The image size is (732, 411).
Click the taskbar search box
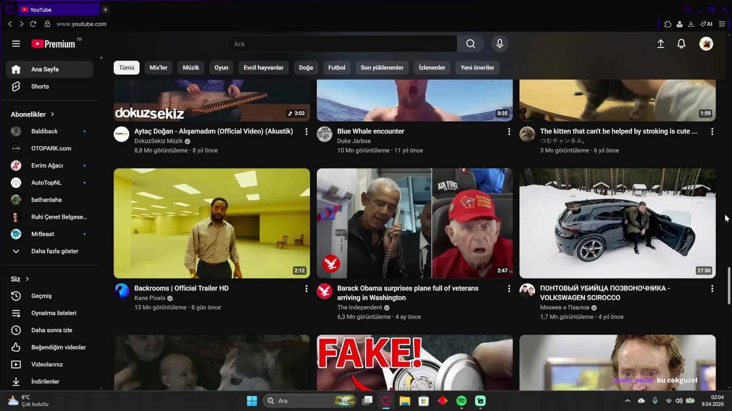311,401
